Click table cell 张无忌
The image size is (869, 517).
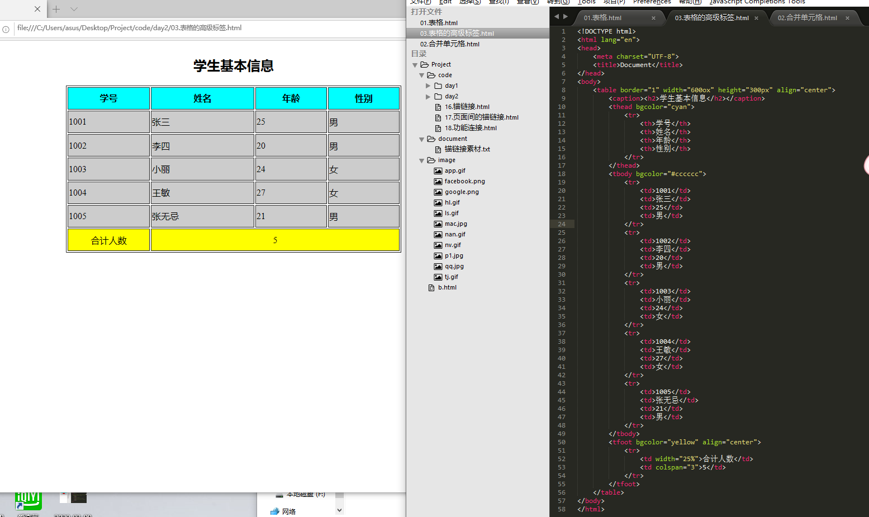coord(202,216)
